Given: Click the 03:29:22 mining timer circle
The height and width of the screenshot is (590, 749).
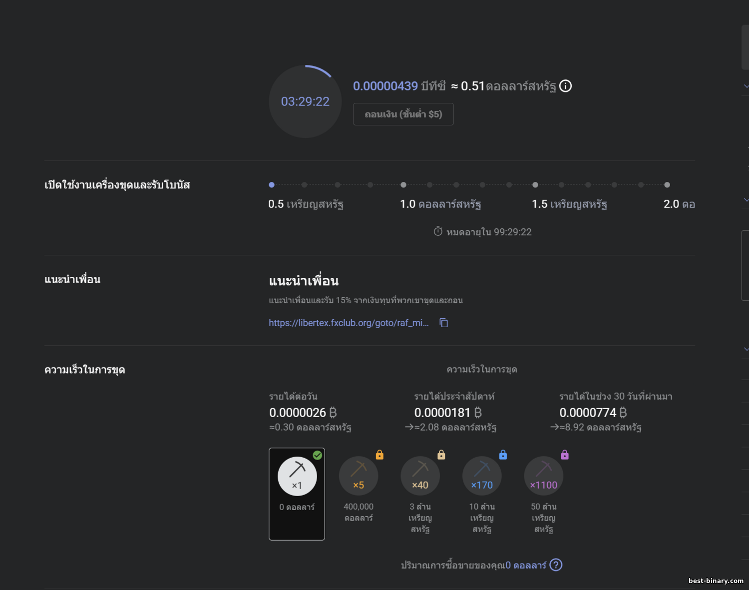Looking at the screenshot, I should pyautogui.click(x=305, y=101).
